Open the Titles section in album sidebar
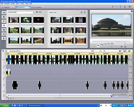Screen dimensions: 134x107 pos(4,21)
